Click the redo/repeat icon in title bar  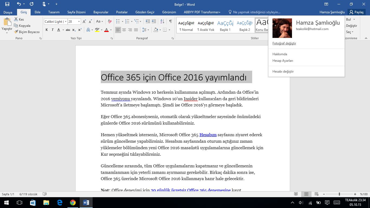point(32,4)
